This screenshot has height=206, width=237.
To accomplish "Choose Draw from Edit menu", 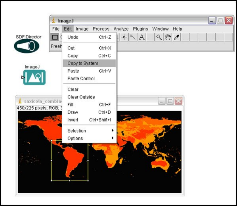I will point(89,112).
